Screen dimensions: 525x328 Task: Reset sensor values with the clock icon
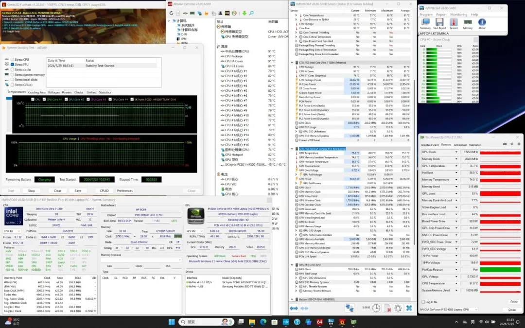point(376,308)
